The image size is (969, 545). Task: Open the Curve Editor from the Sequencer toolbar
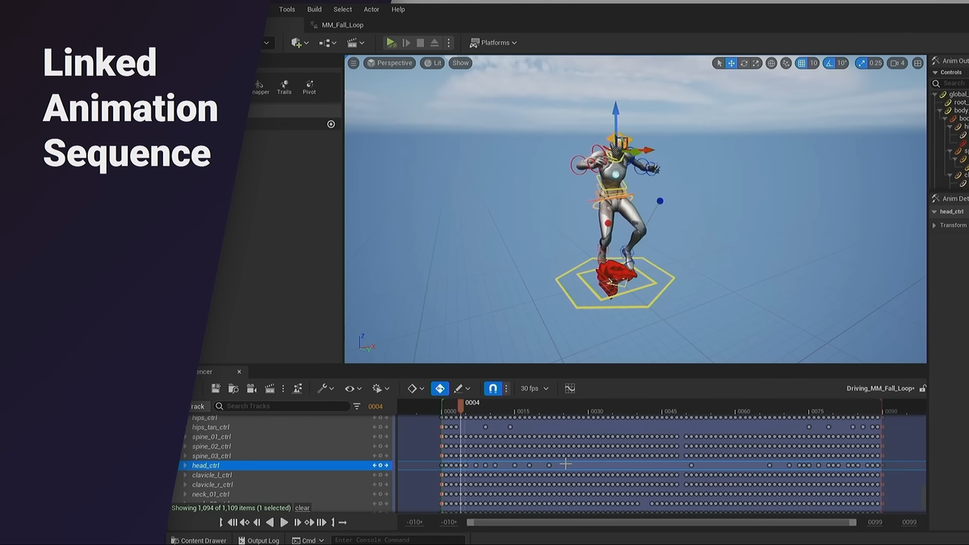pyautogui.click(x=569, y=388)
